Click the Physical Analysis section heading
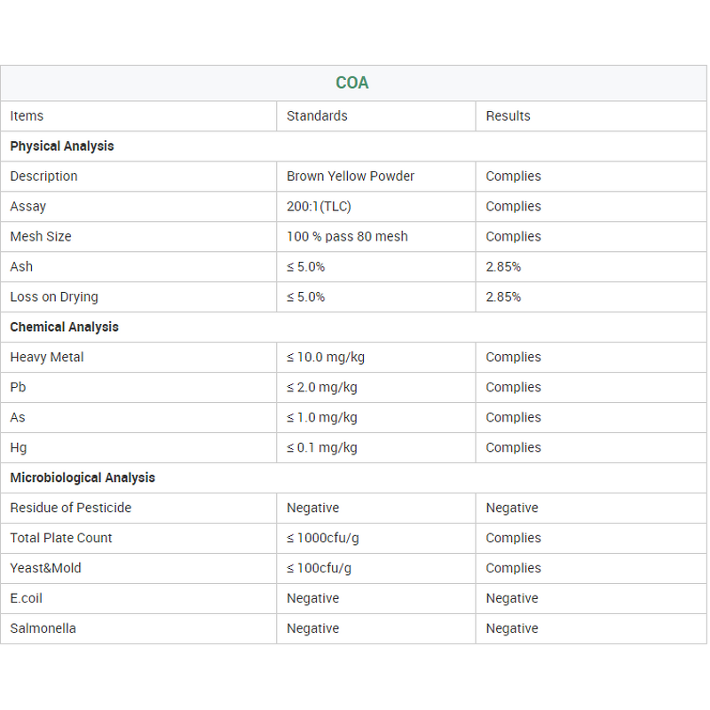Screen dimensions: 710x710 click(62, 146)
